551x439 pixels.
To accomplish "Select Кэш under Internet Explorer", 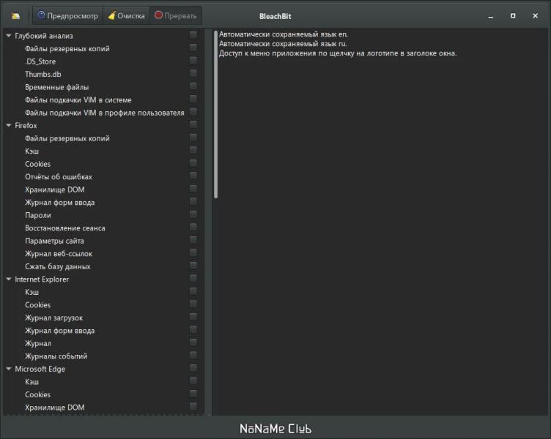I will click(32, 292).
